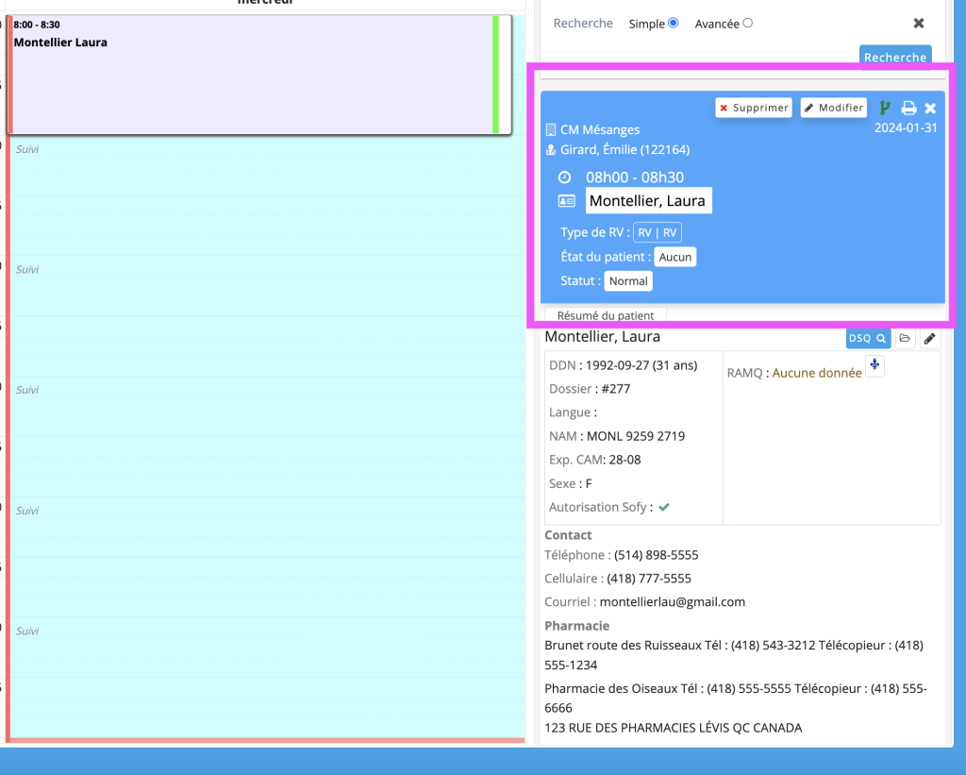Click the Modifier button
This screenshot has width=966, height=775.
[x=833, y=108]
